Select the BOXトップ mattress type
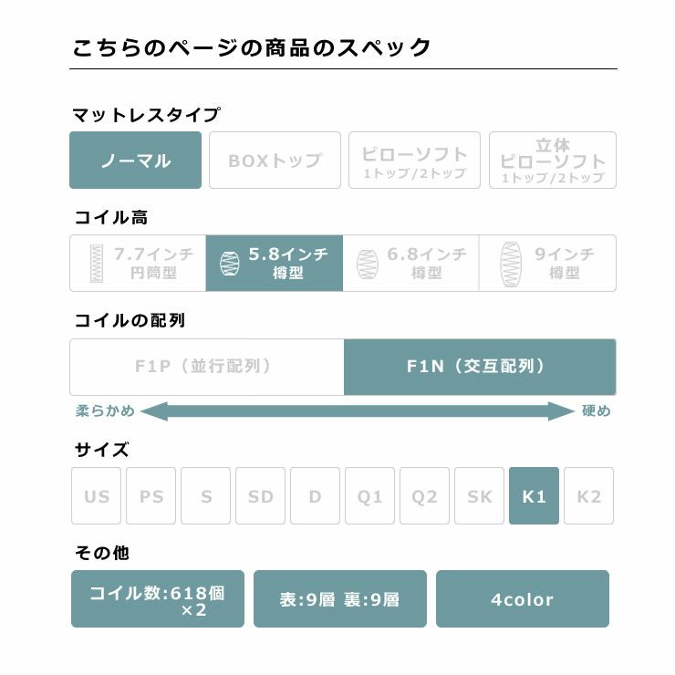This screenshot has width=675, height=675. coord(275,161)
